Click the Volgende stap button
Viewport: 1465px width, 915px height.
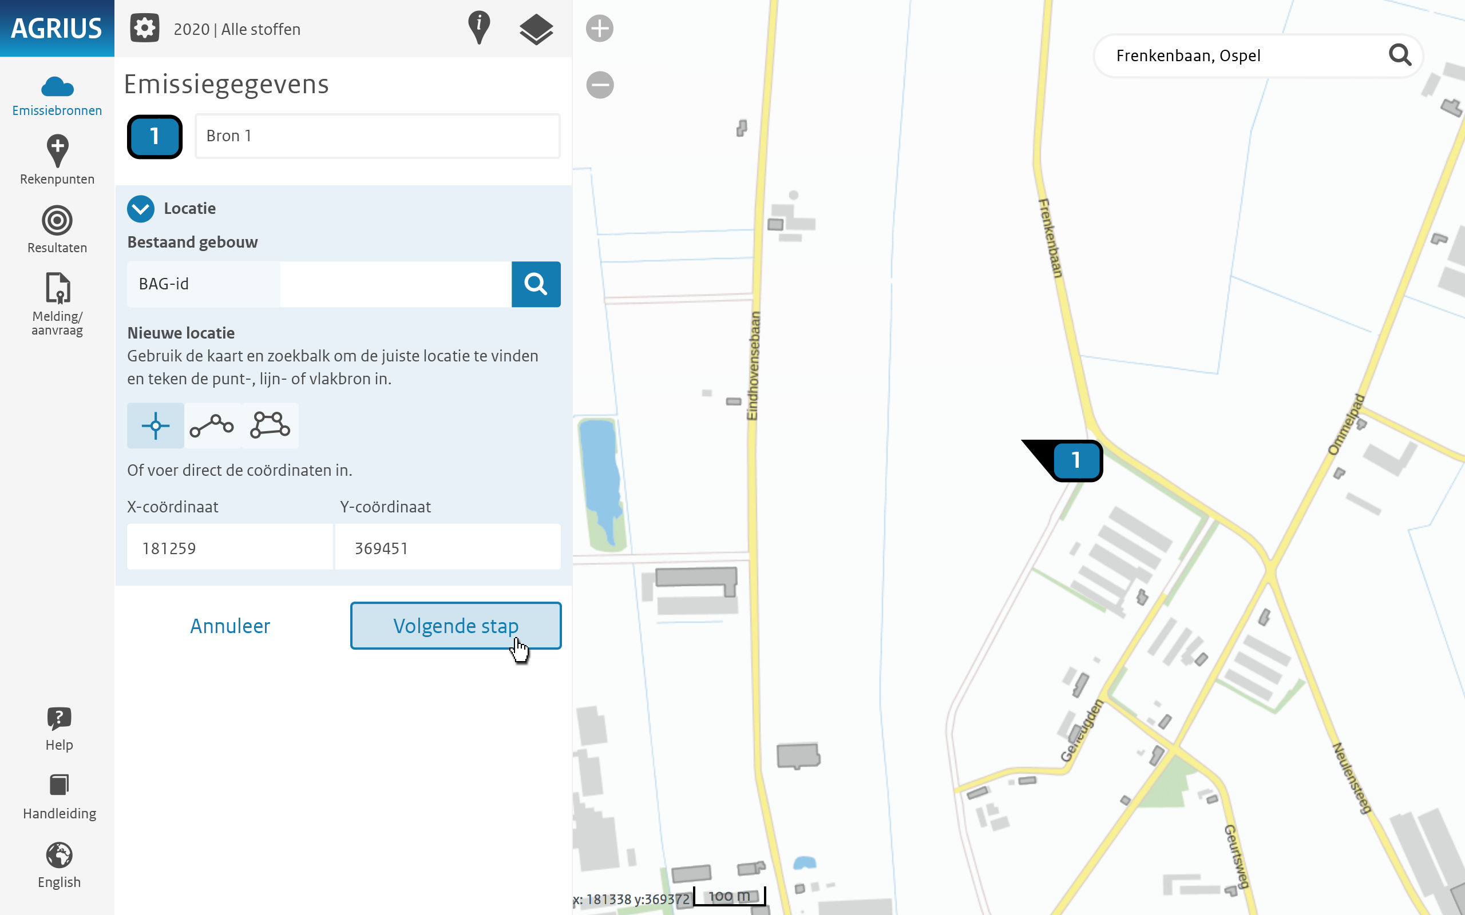click(x=456, y=625)
